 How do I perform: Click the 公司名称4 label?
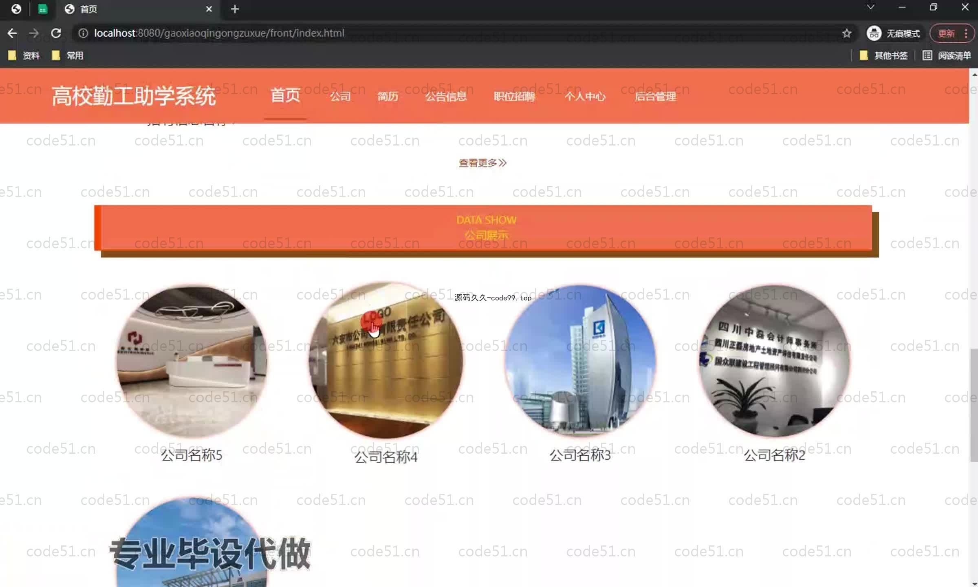(385, 457)
